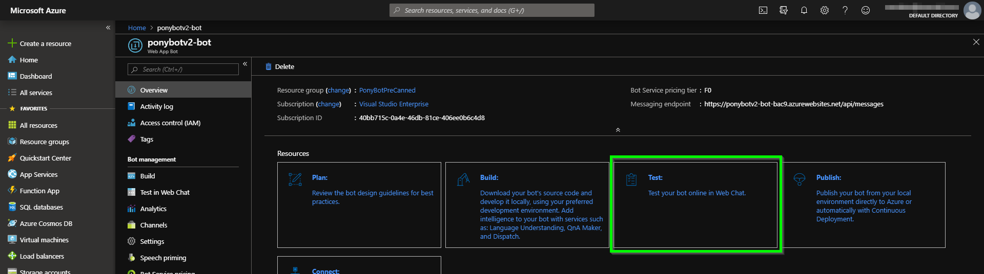Click the Delete button label
This screenshot has height=274, width=984.
[284, 66]
